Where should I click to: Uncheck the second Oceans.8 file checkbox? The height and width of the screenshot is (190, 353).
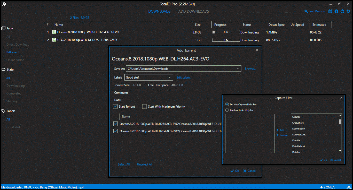coord(115,131)
